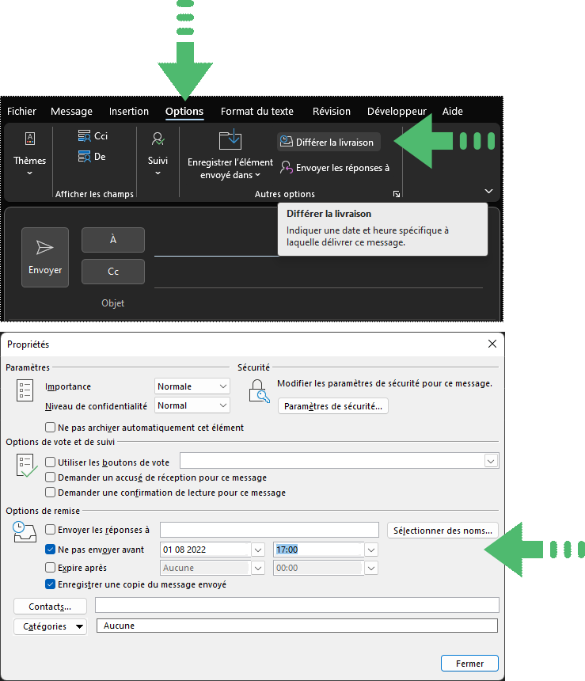
Task: Open the Aide tab
Action: tap(453, 111)
